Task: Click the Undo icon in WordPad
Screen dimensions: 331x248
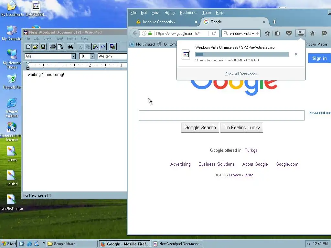Action: tap(103, 47)
